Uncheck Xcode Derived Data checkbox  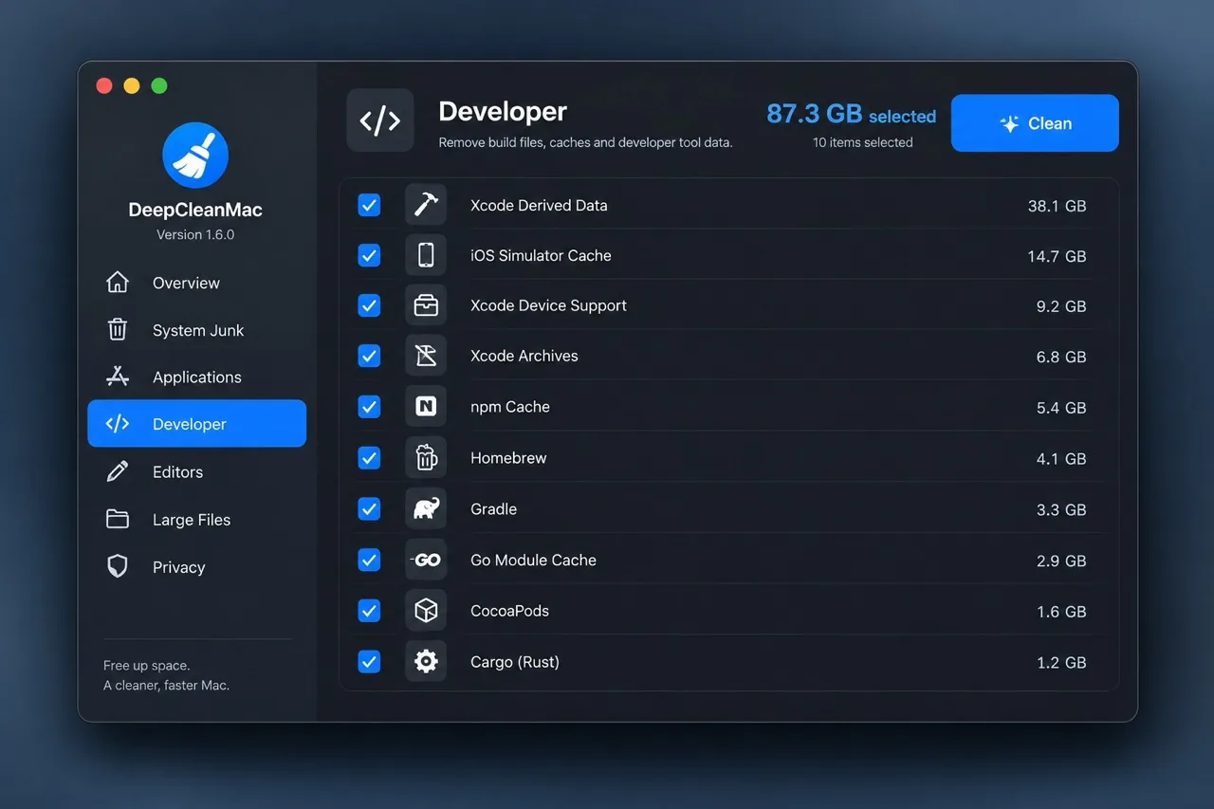(369, 205)
